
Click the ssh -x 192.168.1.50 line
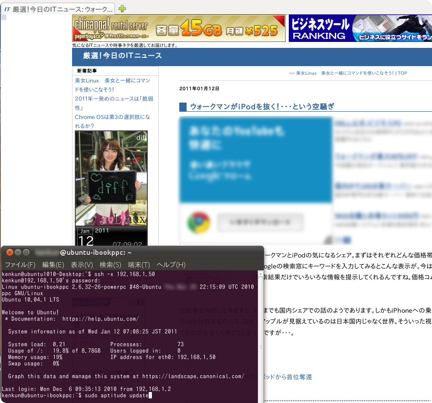pyautogui.click(x=78, y=274)
